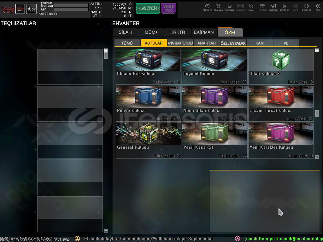Screen dimensions: 323x242
Task: Select the KAM sub-tab
Action: click(x=260, y=43)
